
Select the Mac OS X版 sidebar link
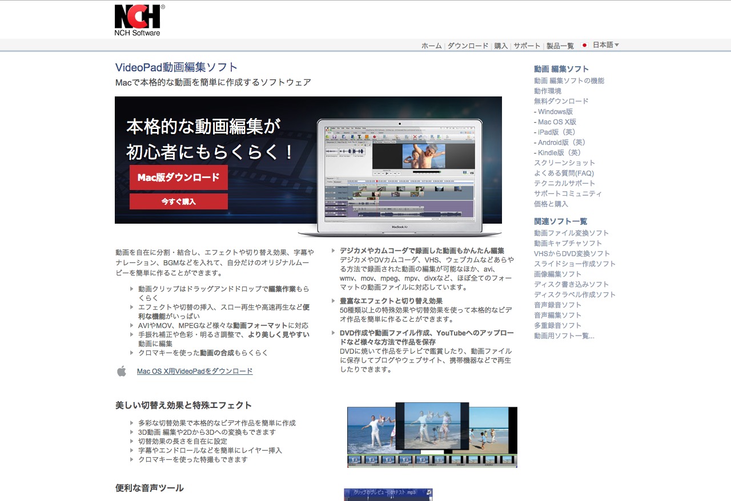point(557,122)
